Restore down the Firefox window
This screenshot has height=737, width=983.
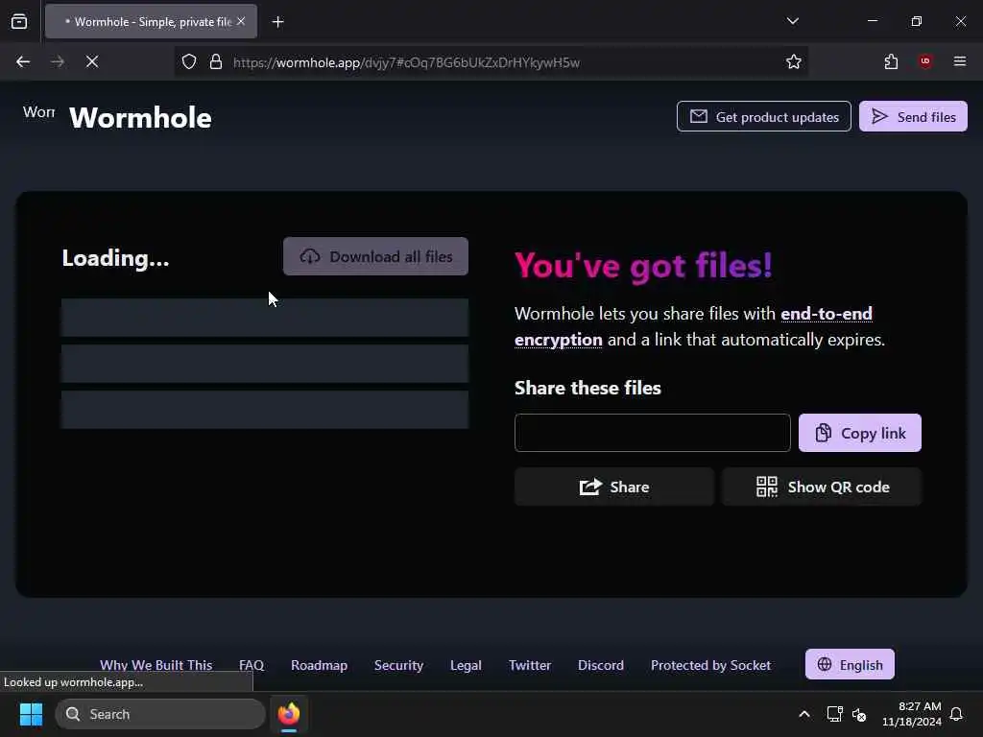pos(917,21)
